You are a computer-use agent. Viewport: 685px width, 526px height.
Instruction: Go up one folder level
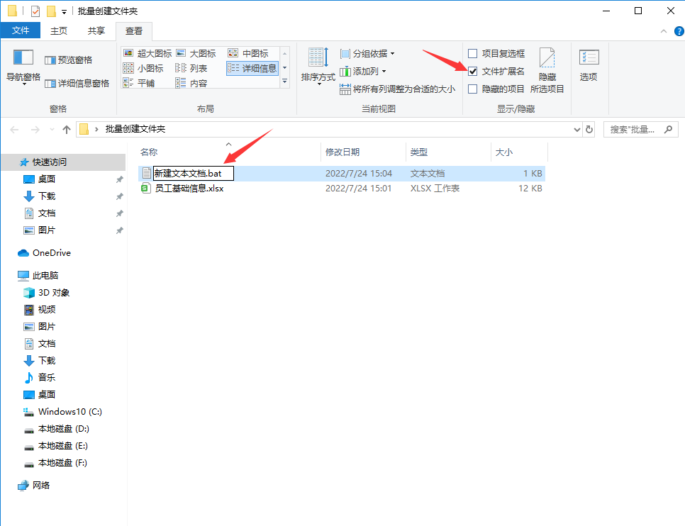tap(67, 129)
